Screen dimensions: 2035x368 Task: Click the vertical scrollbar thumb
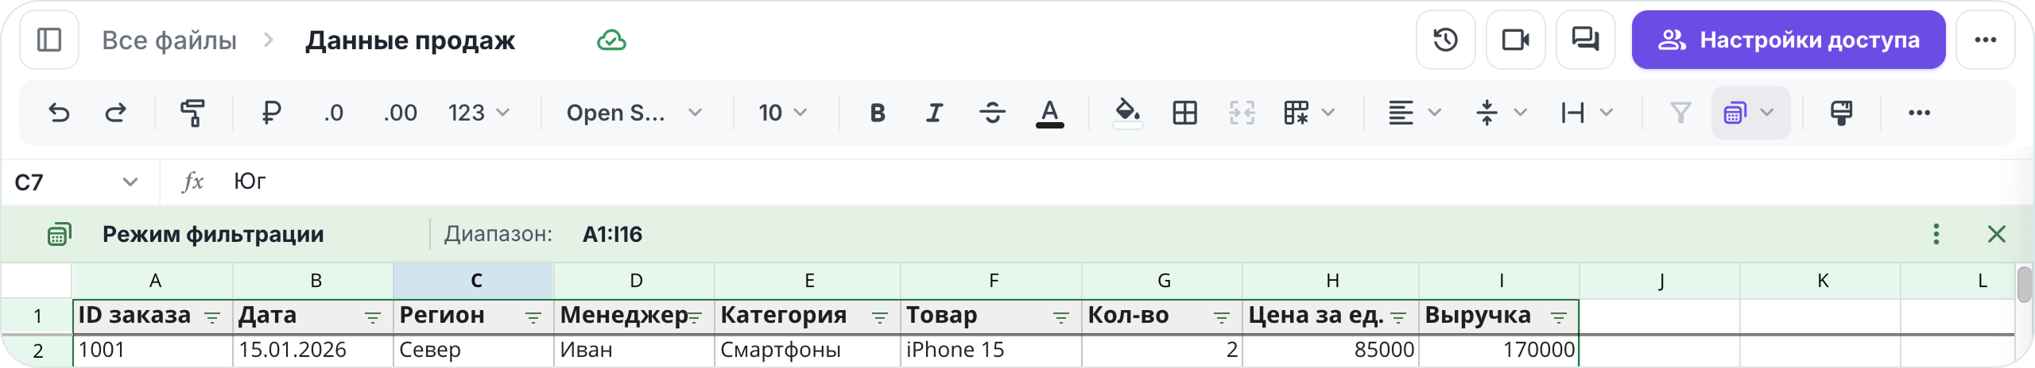[x=2025, y=286]
